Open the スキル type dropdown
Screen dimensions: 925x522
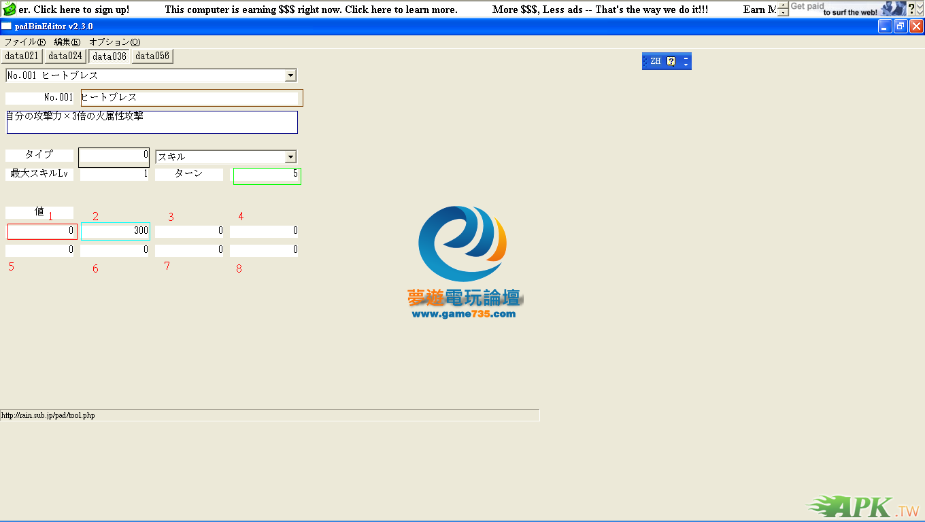click(x=290, y=157)
